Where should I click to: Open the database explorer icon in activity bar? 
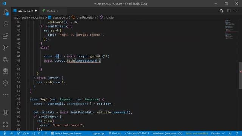click(5, 71)
